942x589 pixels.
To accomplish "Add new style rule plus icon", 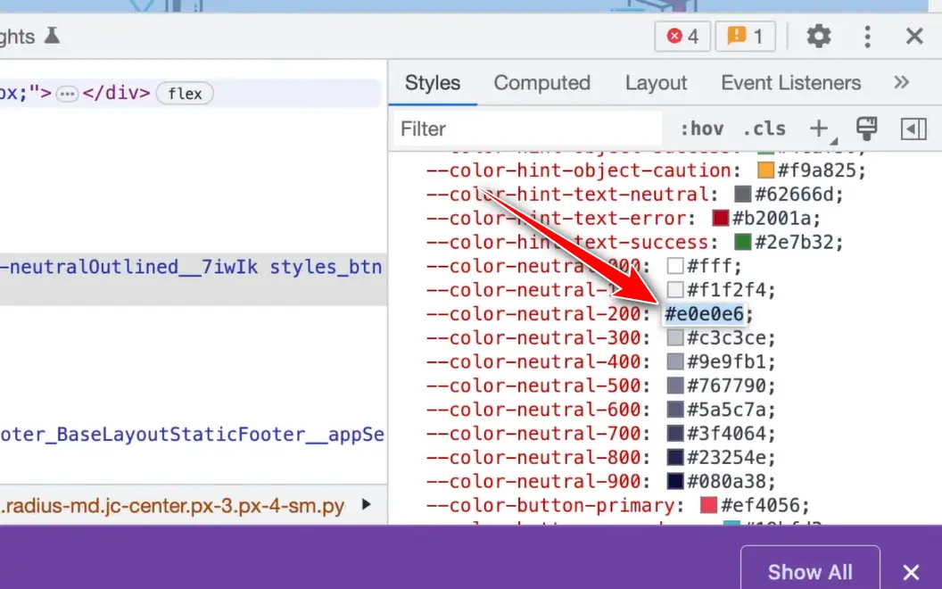I will pos(819,129).
